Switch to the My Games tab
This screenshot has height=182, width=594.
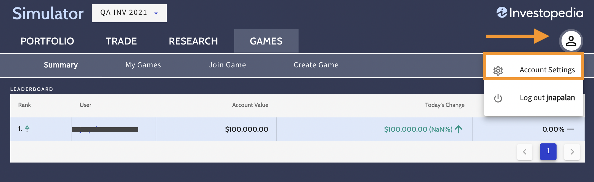coord(143,65)
